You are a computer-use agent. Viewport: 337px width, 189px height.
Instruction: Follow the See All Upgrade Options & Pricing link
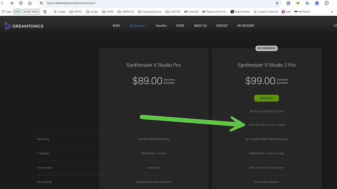267,111
